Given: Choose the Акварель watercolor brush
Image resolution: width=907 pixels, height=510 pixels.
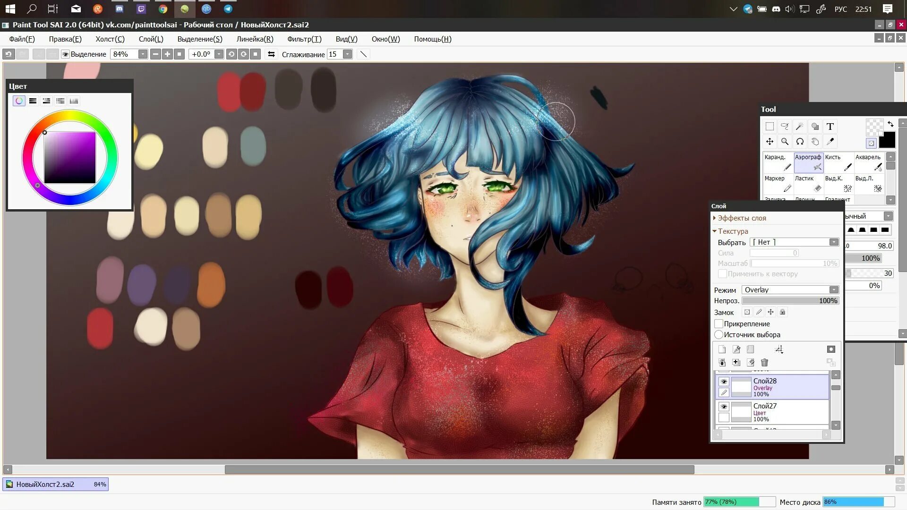Looking at the screenshot, I should (x=869, y=162).
